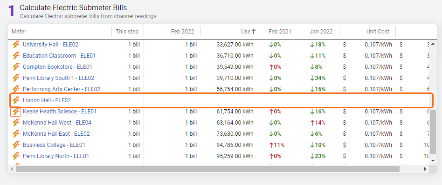
Task: Click Calculate Electric Submeter Bills heading
Action: (73, 7)
